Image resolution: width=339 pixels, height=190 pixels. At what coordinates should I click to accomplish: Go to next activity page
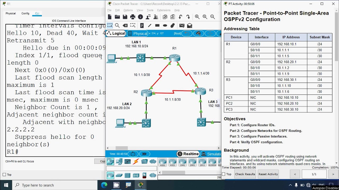point(333,174)
